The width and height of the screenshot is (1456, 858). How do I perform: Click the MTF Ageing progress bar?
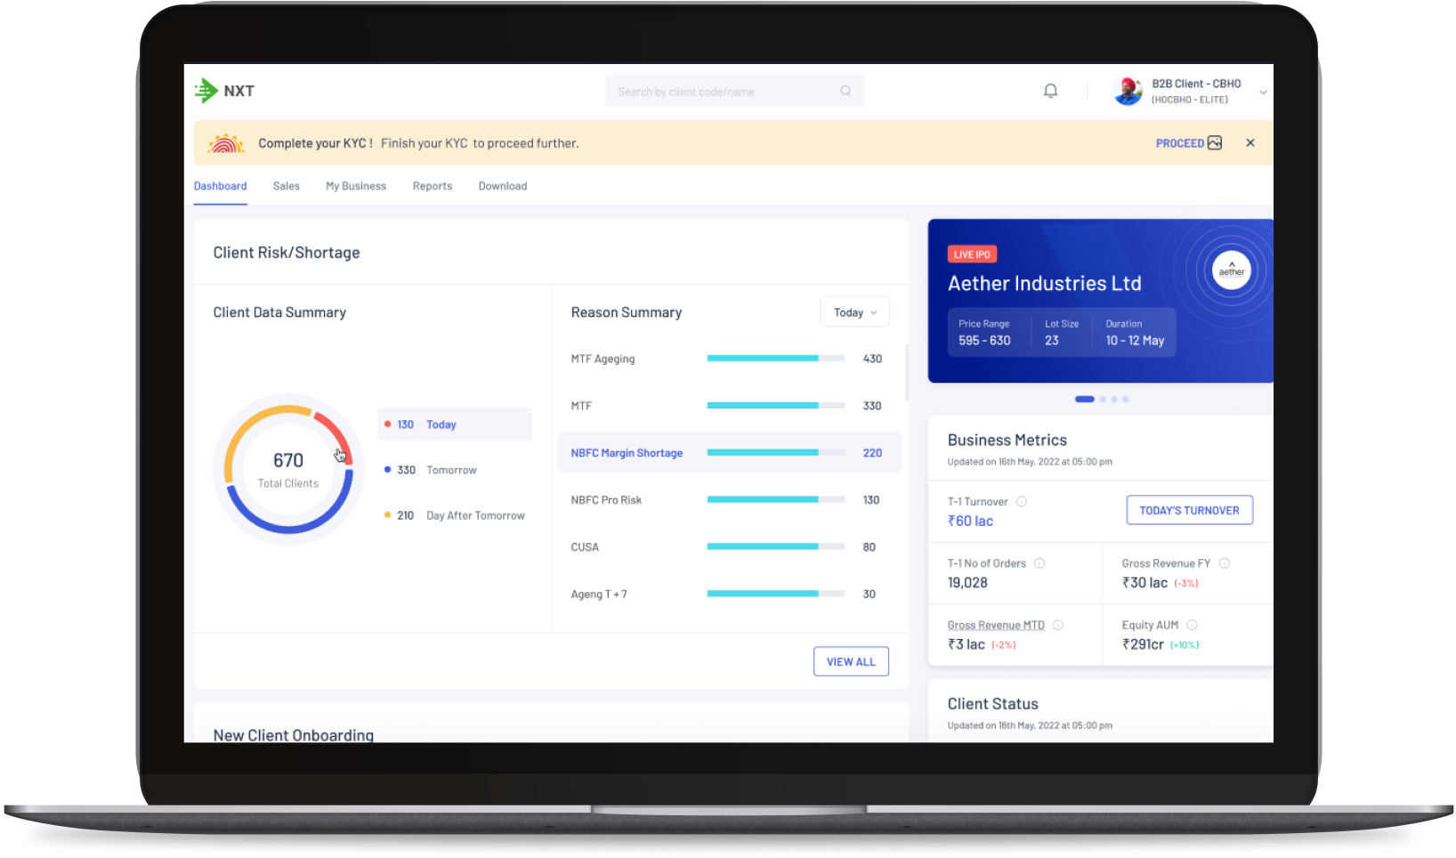pos(776,359)
